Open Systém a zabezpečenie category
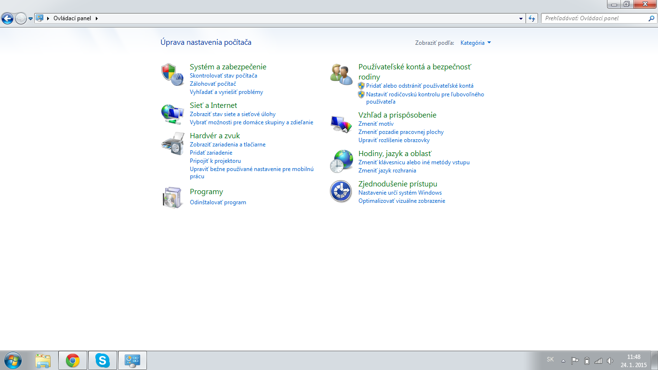The height and width of the screenshot is (370, 658). tap(228, 66)
